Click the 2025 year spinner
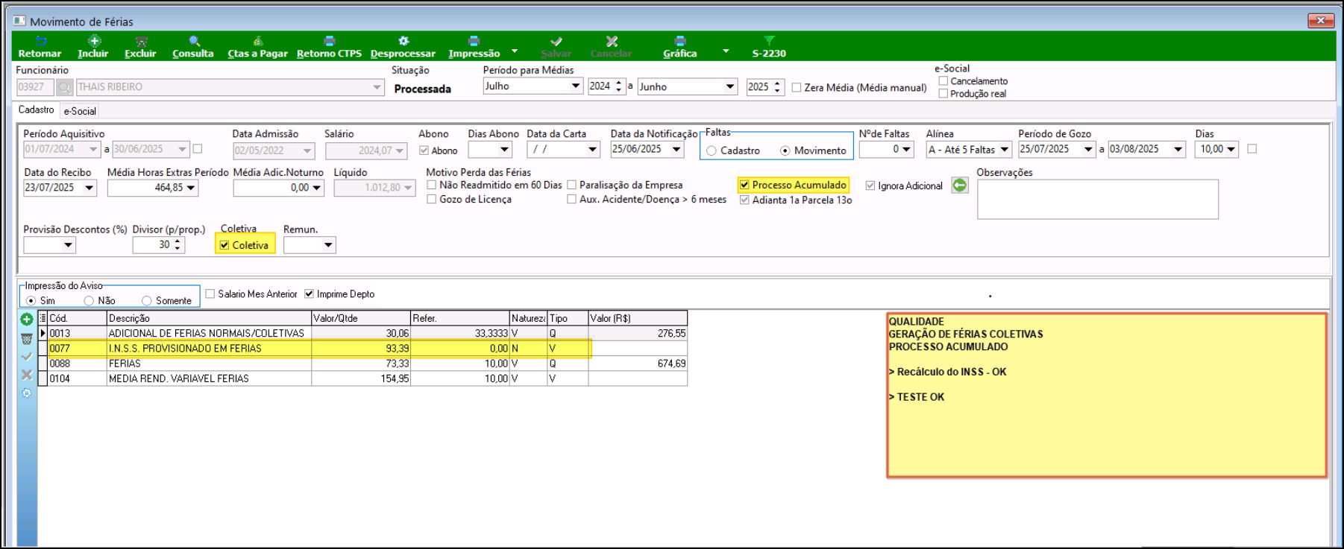 (x=777, y=86)
